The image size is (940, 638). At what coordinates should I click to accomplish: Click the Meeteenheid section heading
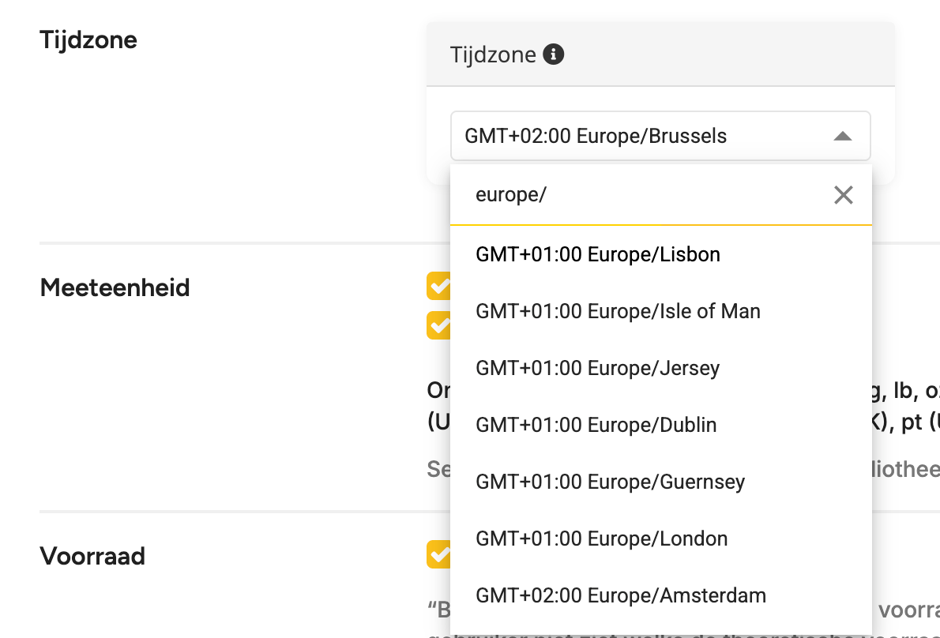pyautogui.click(x=115, y=287)
